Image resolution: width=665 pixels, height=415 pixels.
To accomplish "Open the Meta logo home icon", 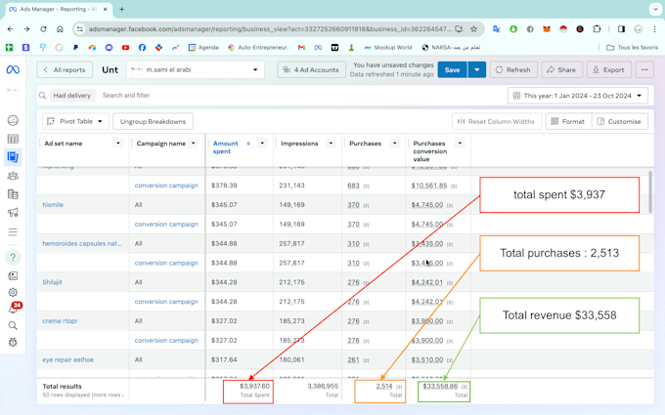I will [13, 69].
